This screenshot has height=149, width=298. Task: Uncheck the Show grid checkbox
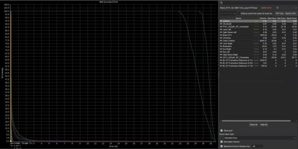pyautogui.click(x=222, y=130)
